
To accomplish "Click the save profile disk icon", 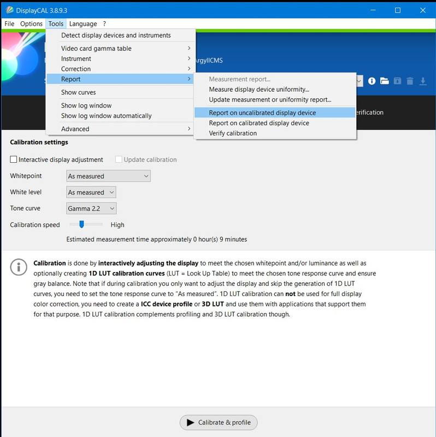I will 397,81.
